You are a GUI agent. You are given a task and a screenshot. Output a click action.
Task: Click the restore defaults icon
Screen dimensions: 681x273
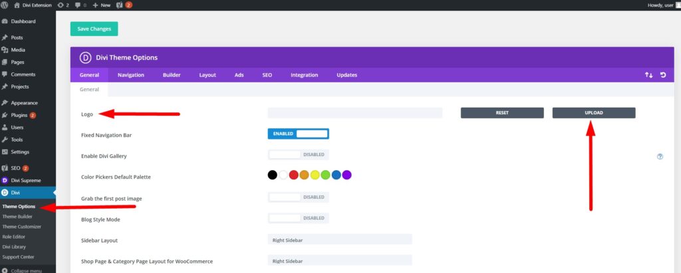[x=663, y=75]
